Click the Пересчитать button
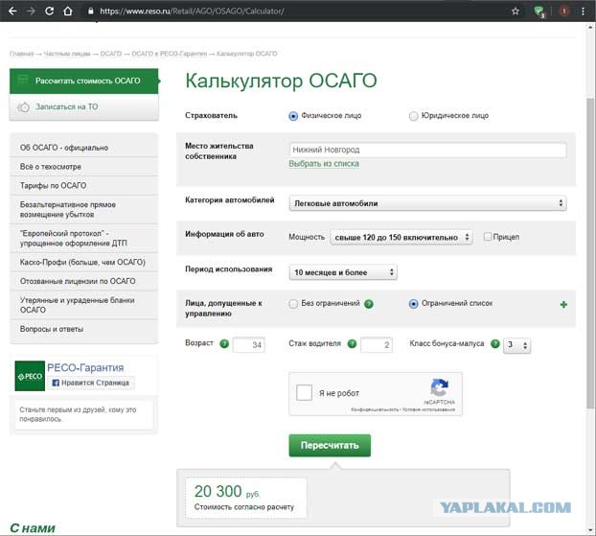596x536 pixels. click(330, 445)
